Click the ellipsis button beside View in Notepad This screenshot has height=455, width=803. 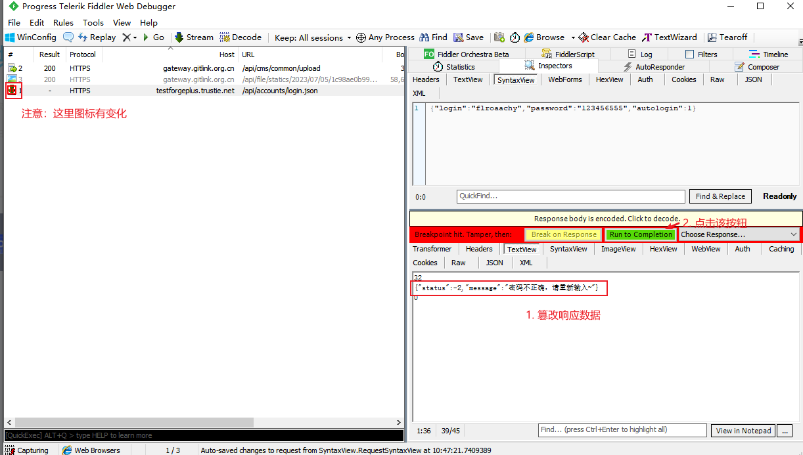pyautogui.click(x=785, y=431)
